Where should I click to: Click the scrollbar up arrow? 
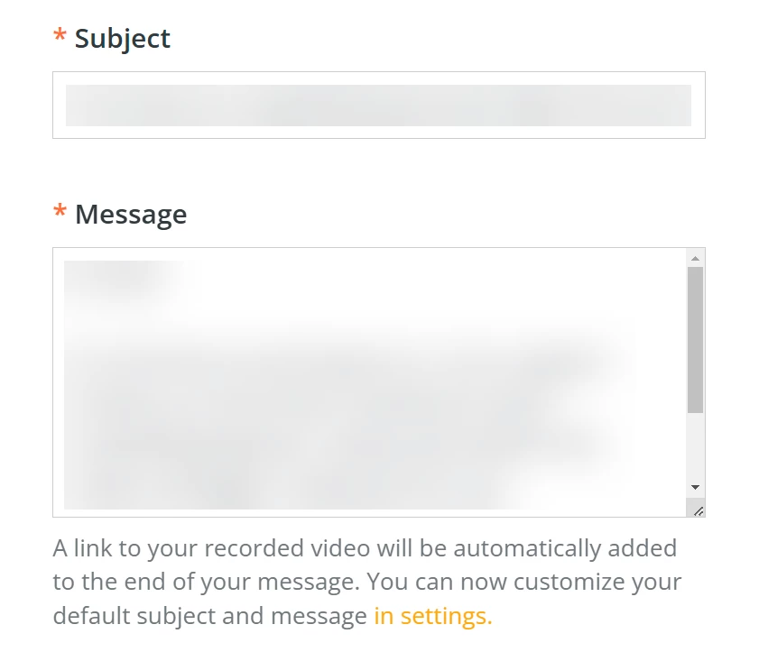(694, 257)
